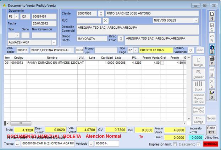Click the Vendedor code 200010 field
Image resolution: width=221 pixels, height=150 pixels.
(22, 50)
